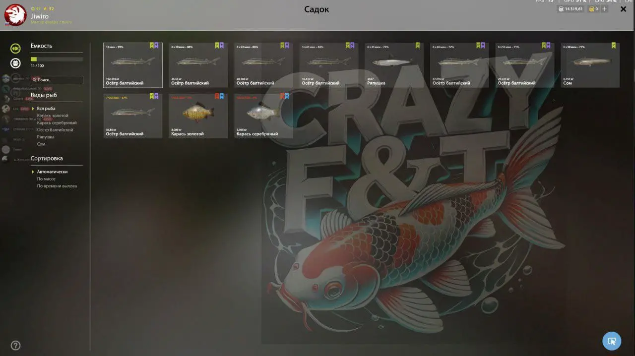Screen dimensions: 635x356
Task: Select the Ряпушка fish card
Action: point(394,65)
